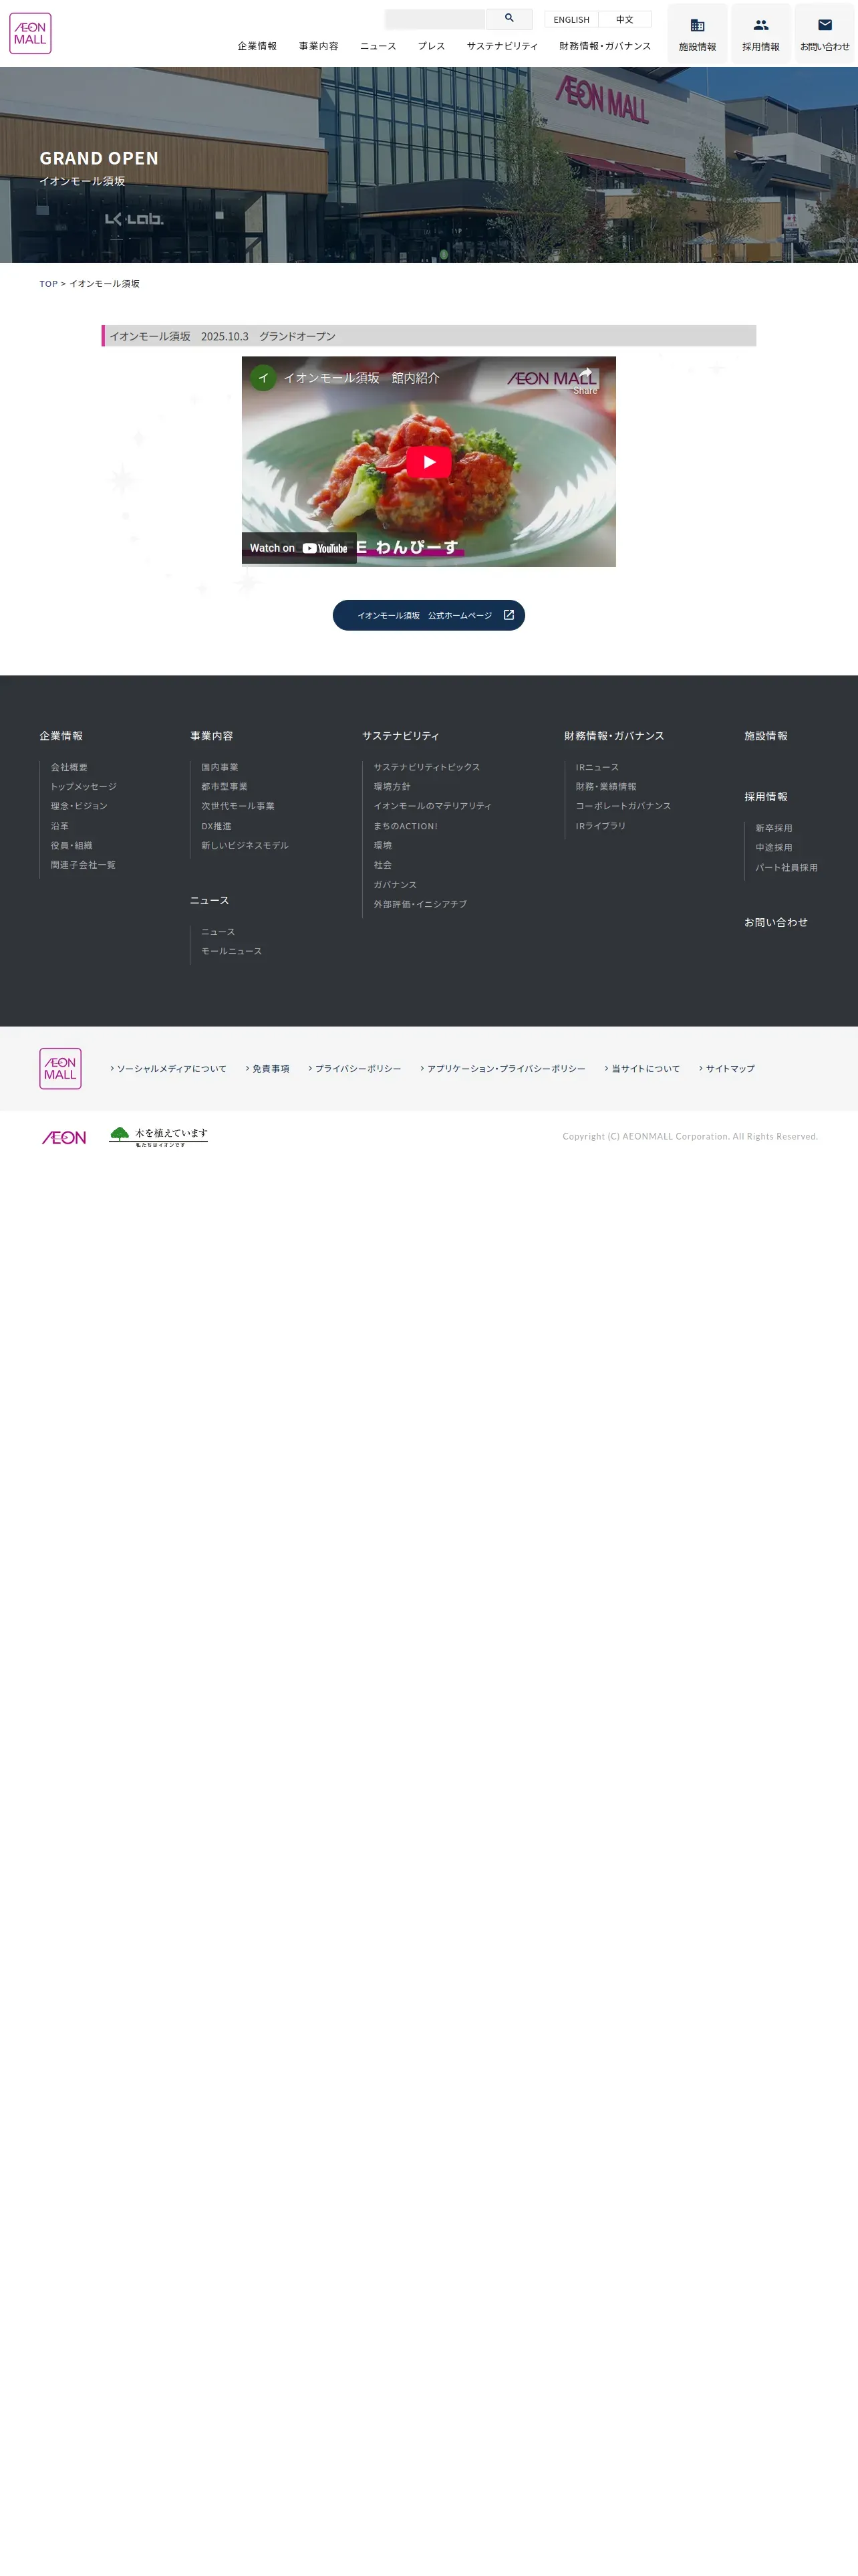Viewport: 858px width, 2576px height.
Task: Click footer 社会 link
Action: coord(382,865)
